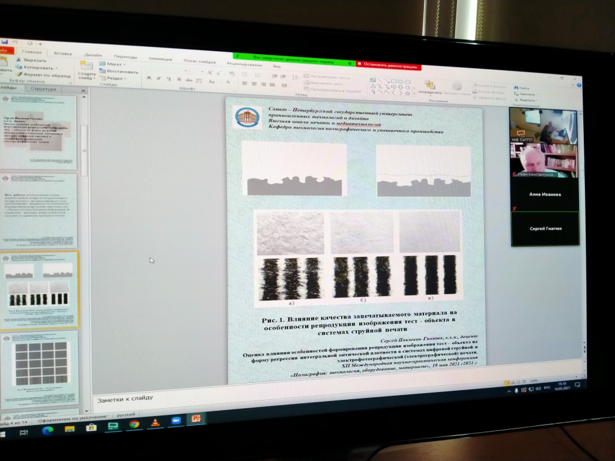
Task: Open Google Chrome from the taskbar
Action: 134,424
